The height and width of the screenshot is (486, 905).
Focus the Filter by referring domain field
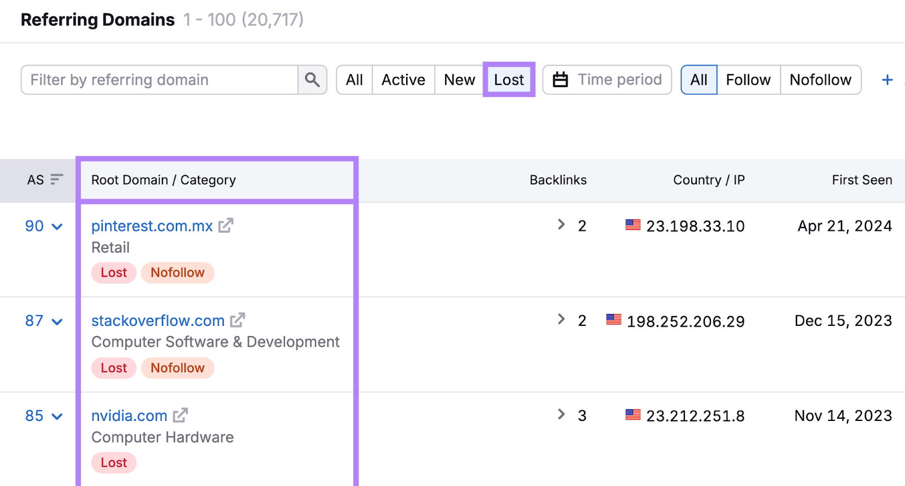160,80
